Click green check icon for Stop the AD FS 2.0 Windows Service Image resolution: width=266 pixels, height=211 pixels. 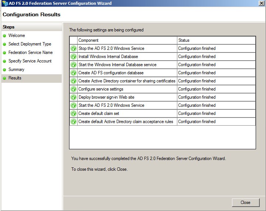click(74, 48)
